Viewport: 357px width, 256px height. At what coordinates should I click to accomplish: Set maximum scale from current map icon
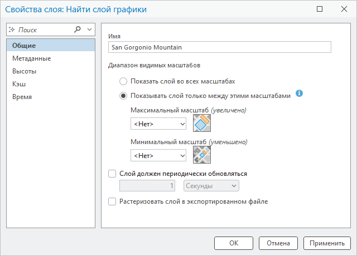point(202,123)
